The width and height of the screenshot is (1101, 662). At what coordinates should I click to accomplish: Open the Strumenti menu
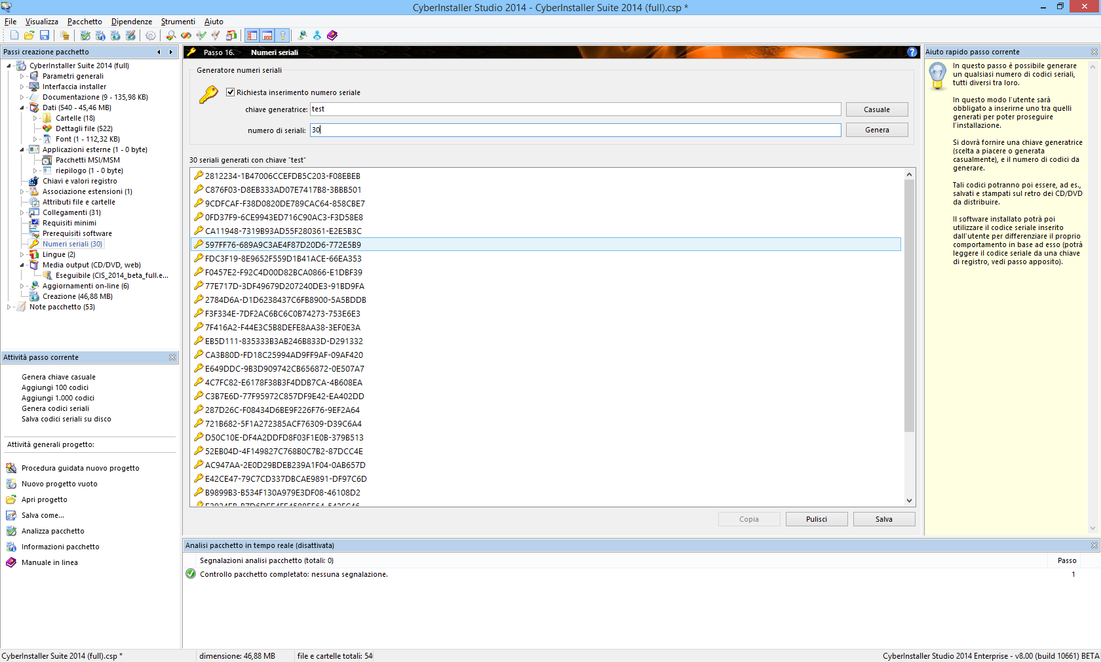pyautogui.click(x=178, y=22)
